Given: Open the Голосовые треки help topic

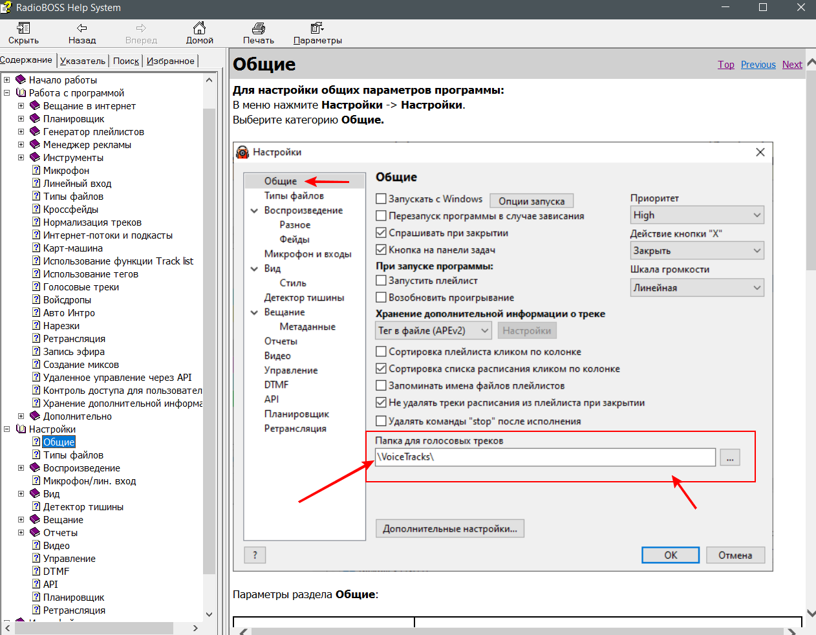Looking at the screenshot, I should [81, 287].
